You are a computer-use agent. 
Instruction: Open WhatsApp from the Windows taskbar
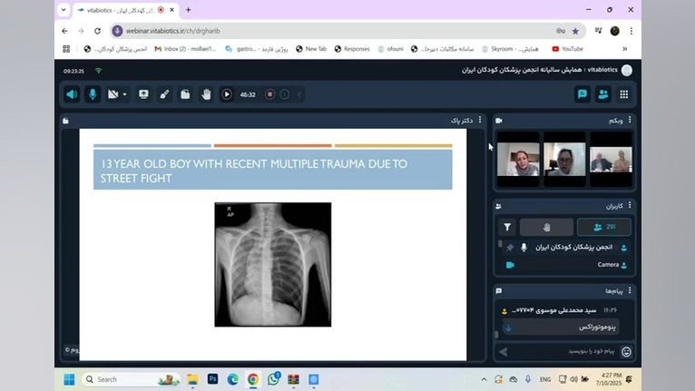pyautogui.click(x=272, y=379)
